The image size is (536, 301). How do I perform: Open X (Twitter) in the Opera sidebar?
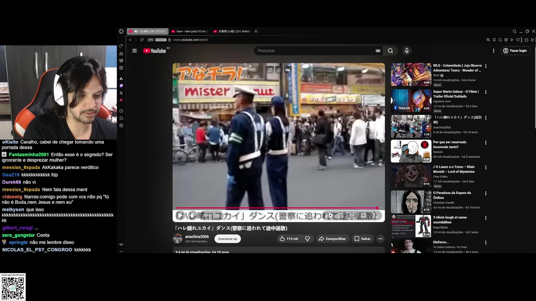pos(121,93)
